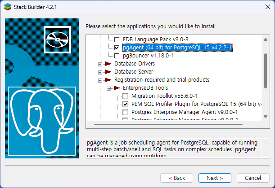Check the EDB Language Pack v3.0-3 checkbox

coord(117,39)
